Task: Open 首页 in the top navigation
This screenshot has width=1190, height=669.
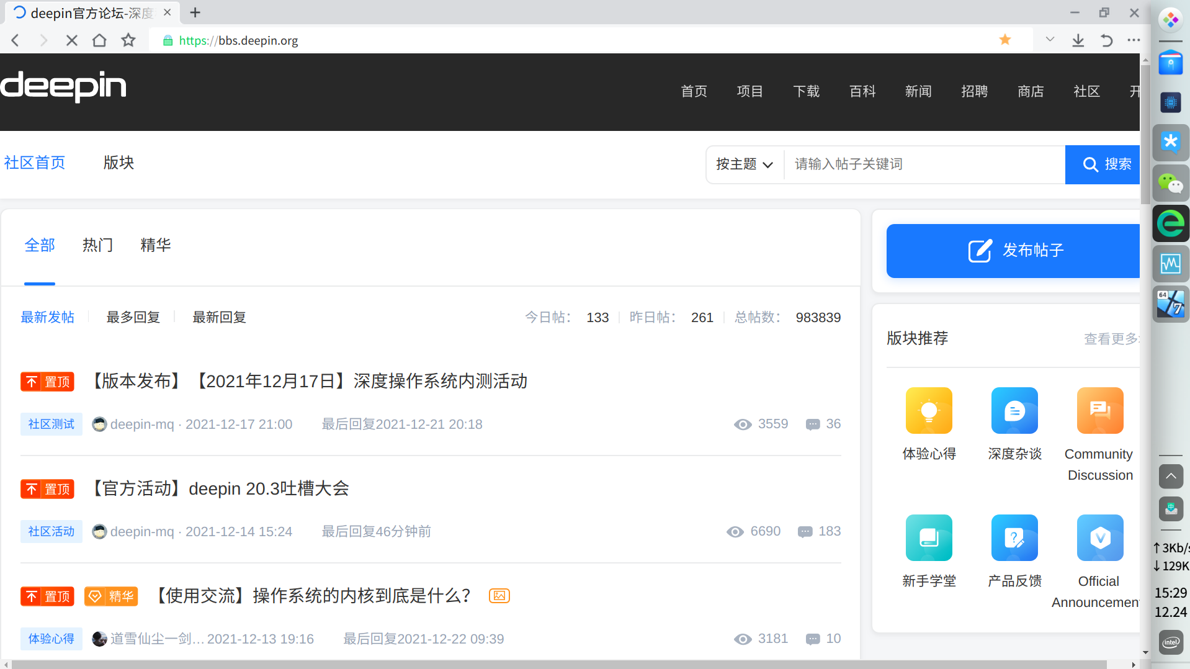Action: click(x=694, y=92)
